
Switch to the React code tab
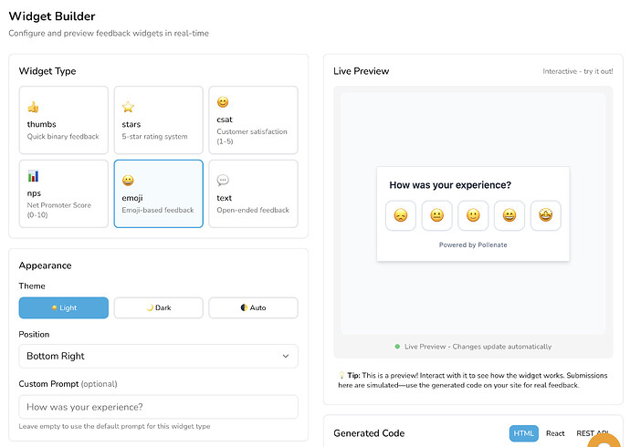click(555, 433)
